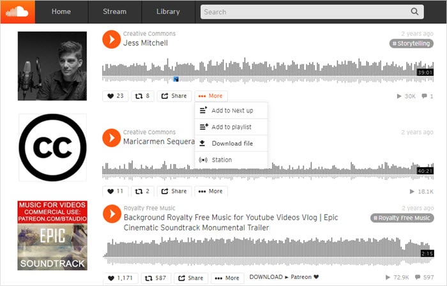
Task: Share the Maricarmen Sequera track
Action: 174,191
